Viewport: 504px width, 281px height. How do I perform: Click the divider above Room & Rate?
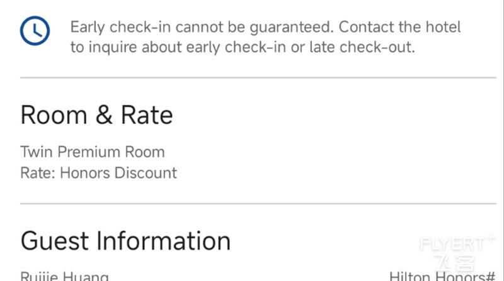258,77
